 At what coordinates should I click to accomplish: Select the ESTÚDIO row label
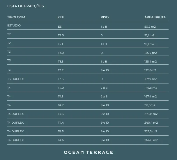click(x=14, y=25)
